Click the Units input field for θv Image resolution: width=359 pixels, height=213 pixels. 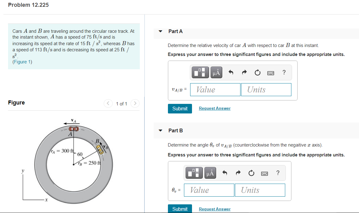(260, 190)
